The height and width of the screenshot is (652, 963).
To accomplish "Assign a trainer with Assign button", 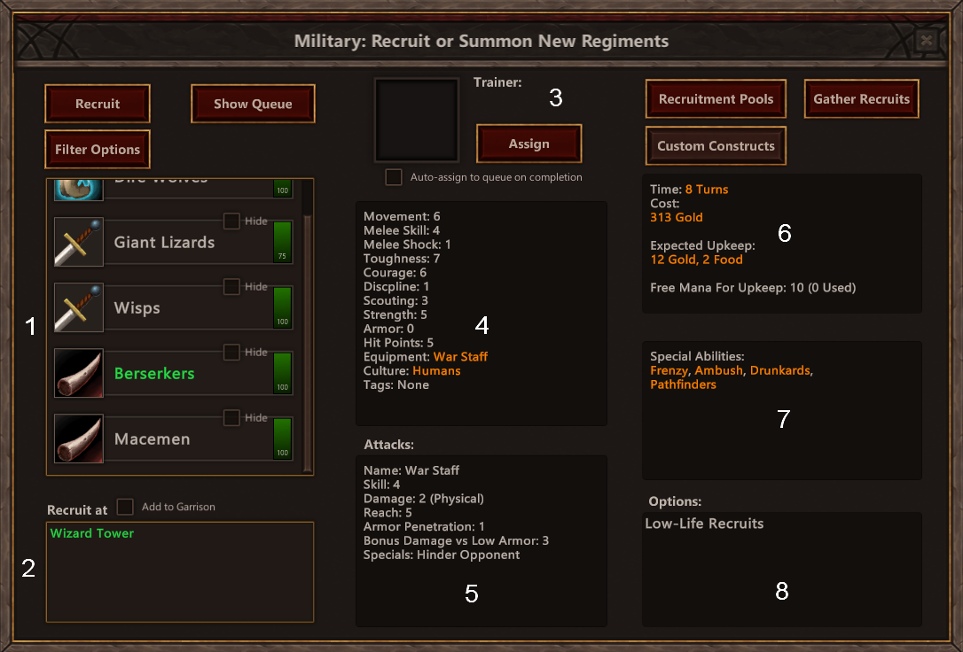I will pyautogui.click(x=528, y=144).
